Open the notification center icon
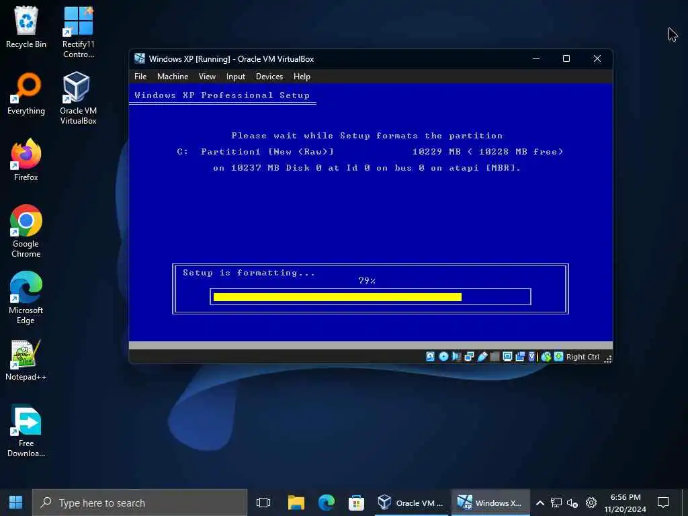The width and height of the screenshot is (688, 516). coord(663,503)
